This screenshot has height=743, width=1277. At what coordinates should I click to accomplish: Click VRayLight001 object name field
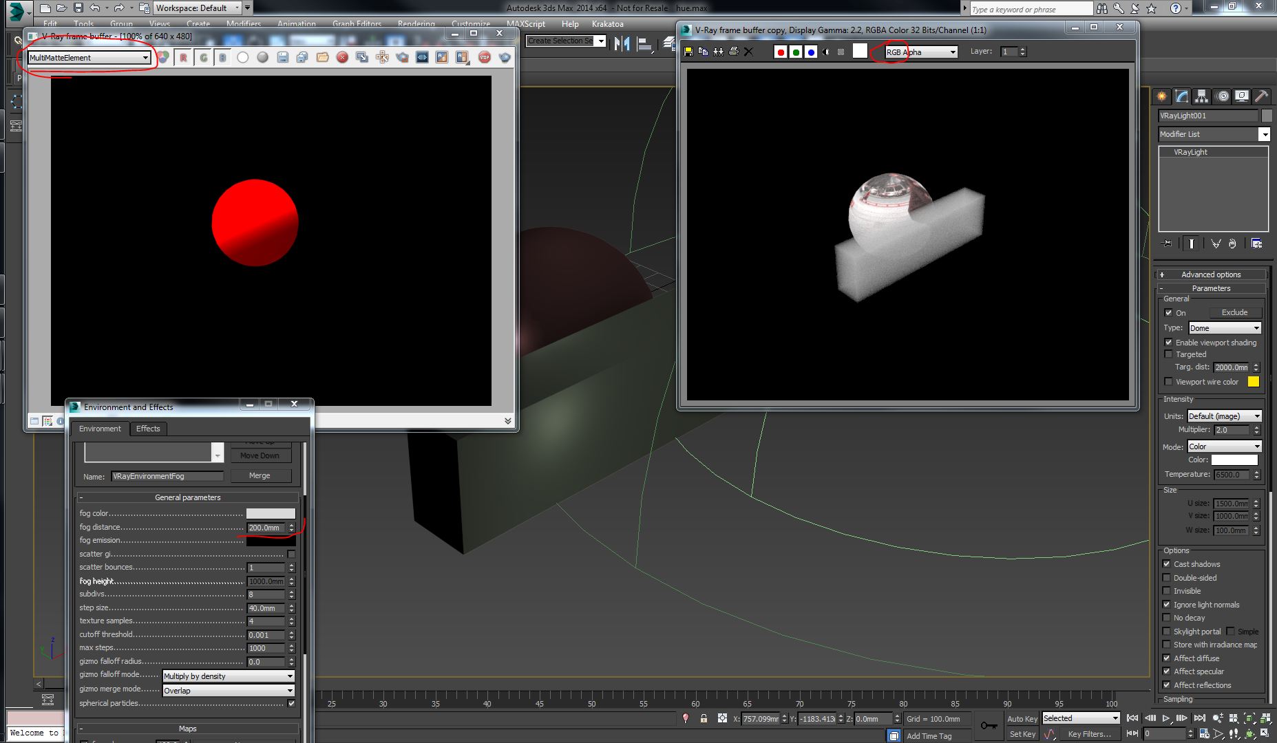pos(1207,116)
